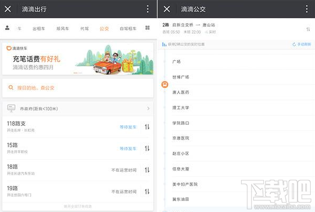
Task: Click 等待发车 status for 118路支
Action: [128, 127]
